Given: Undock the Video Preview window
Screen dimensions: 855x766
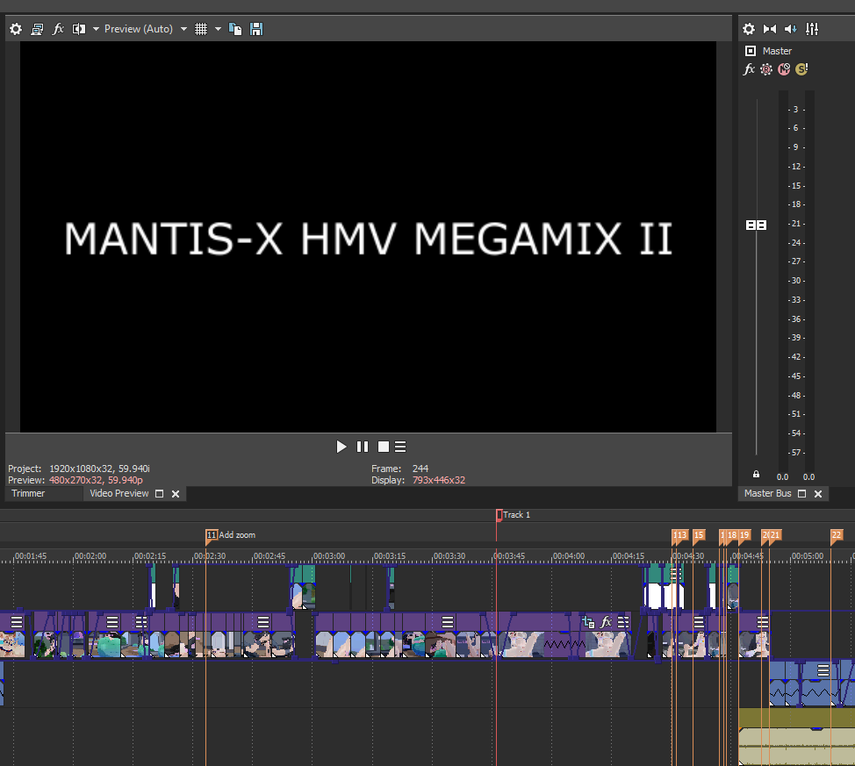Looking at the screenshot, I should 160,494.
